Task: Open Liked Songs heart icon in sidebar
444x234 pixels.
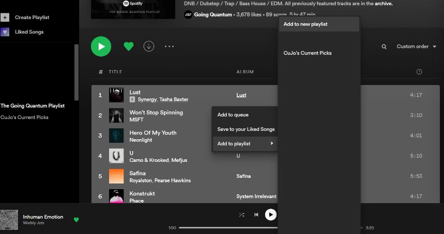Action: (x=5, y=32)
